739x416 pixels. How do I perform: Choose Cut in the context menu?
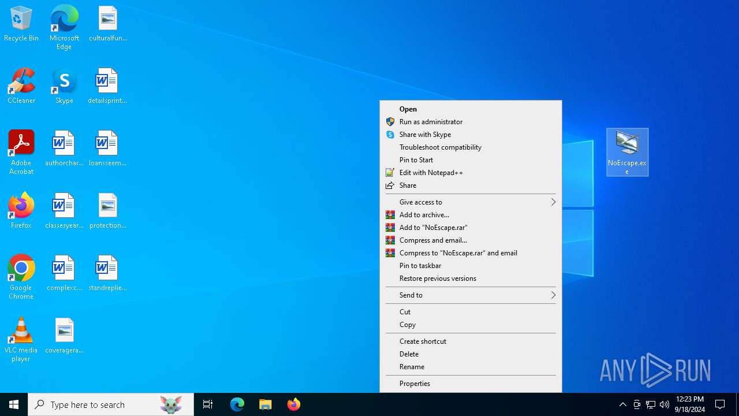[471, 312]
